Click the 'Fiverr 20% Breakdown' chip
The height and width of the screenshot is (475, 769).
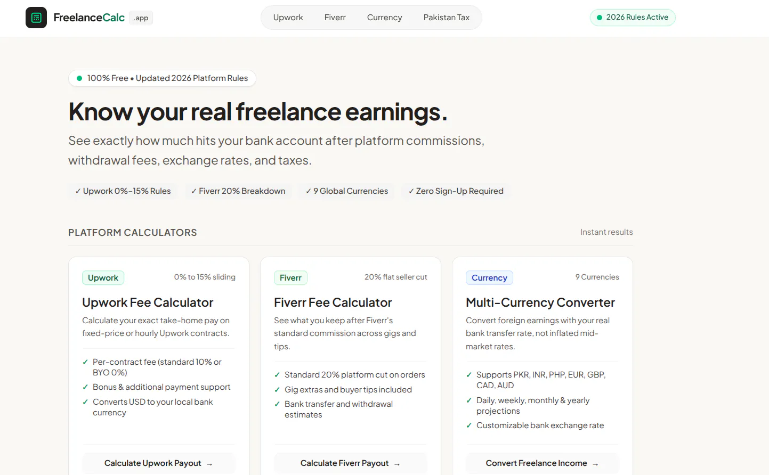tap(238, 191)
